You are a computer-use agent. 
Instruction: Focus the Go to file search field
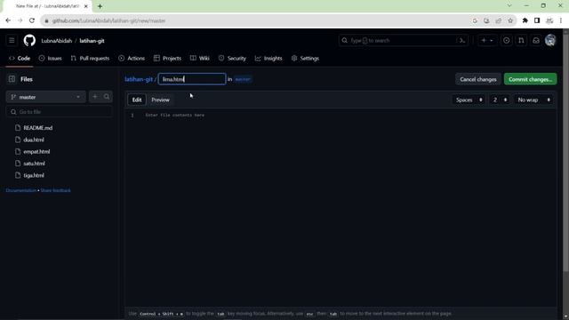(x=60, y=112)
